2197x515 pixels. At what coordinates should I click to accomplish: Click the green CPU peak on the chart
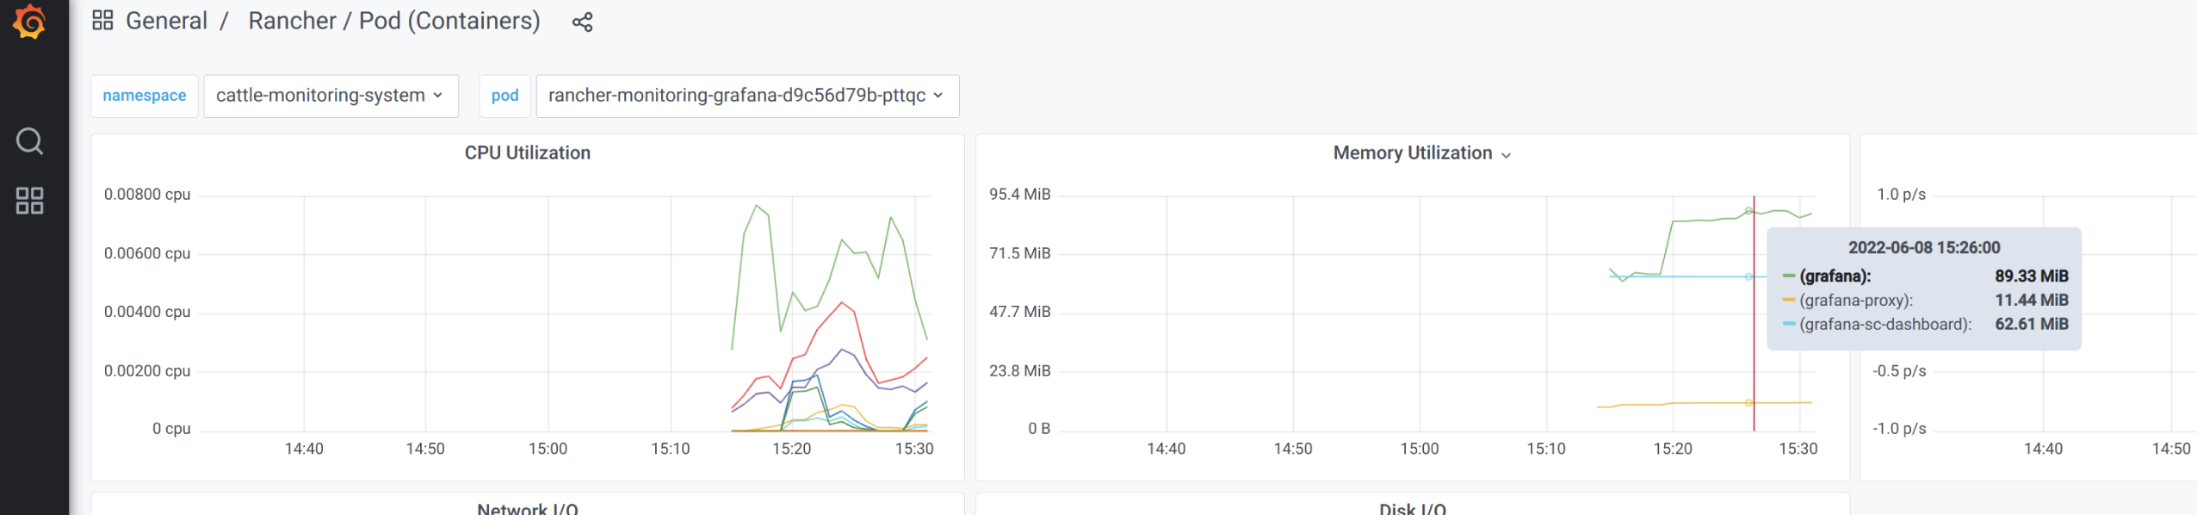(x=756, y=206)
